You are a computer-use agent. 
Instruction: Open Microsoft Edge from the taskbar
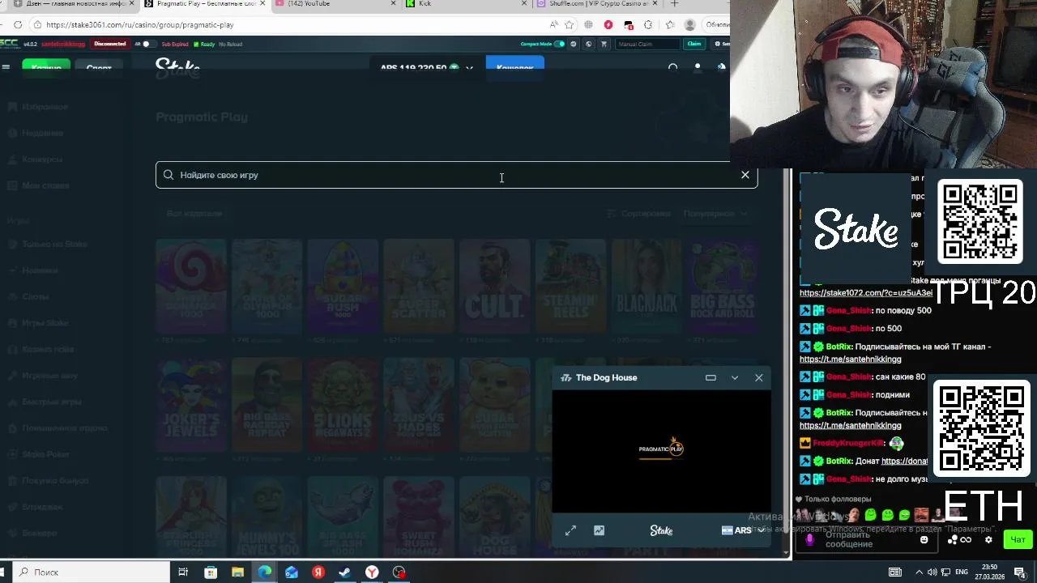pyautogui.click(x=265, y=572)
